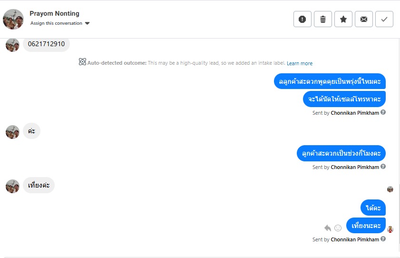The image size is (400, 258).
Task: Mark conversation unread with envelope icon
Action: pos(364,19)
